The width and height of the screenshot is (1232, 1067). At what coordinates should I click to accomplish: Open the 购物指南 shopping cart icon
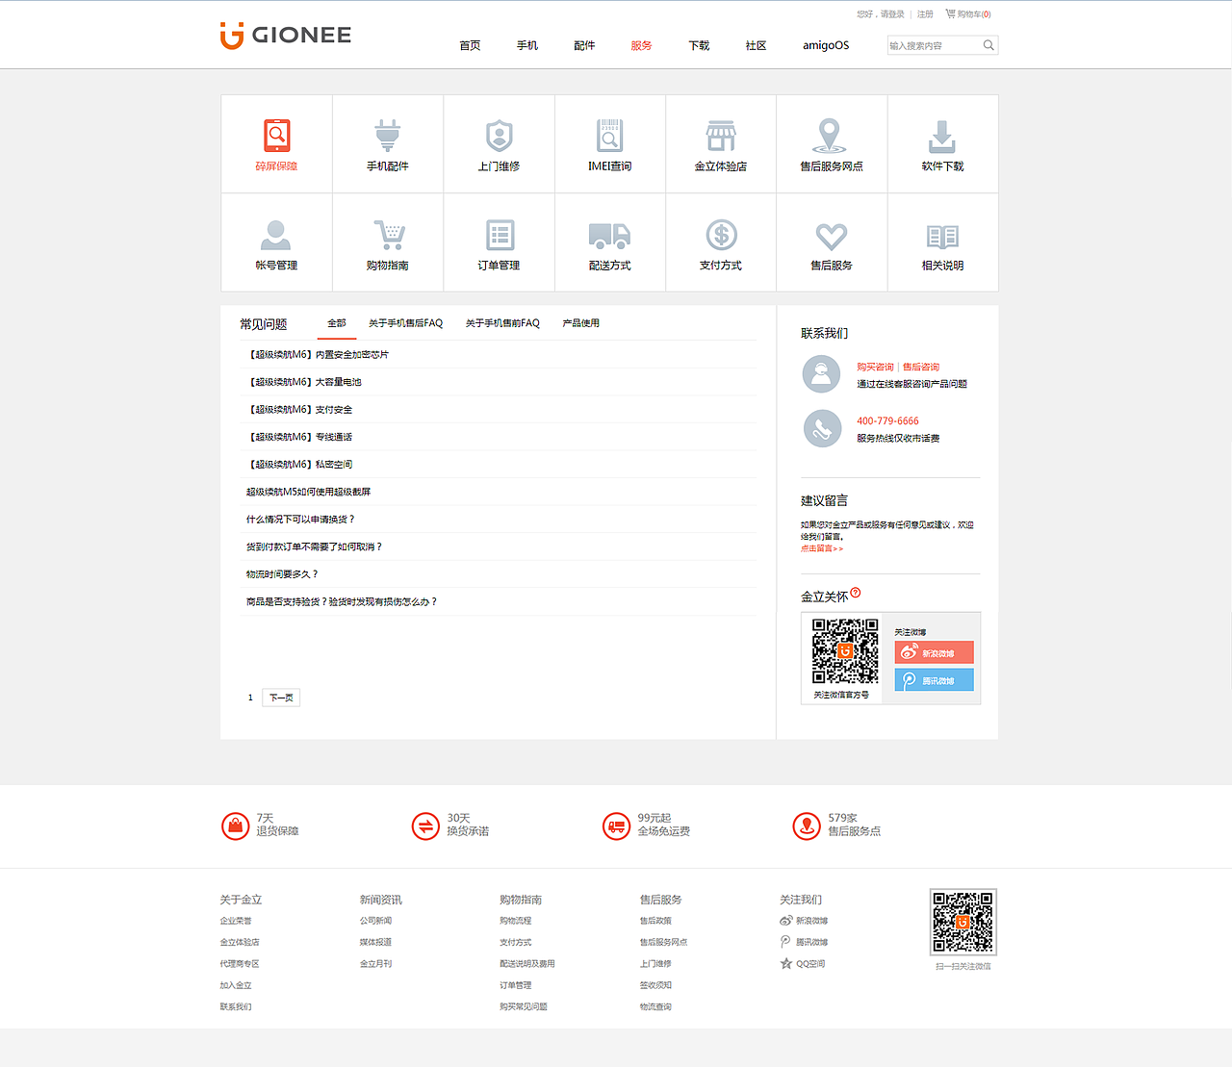point(389,235)
